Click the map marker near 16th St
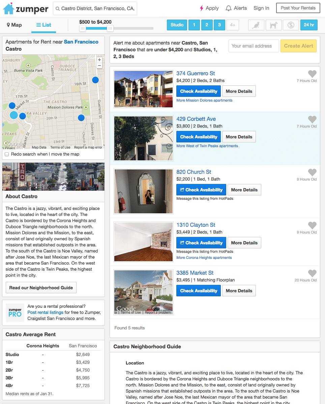The image size is (325, 404). pyautogui.click(x=95, y=80)
